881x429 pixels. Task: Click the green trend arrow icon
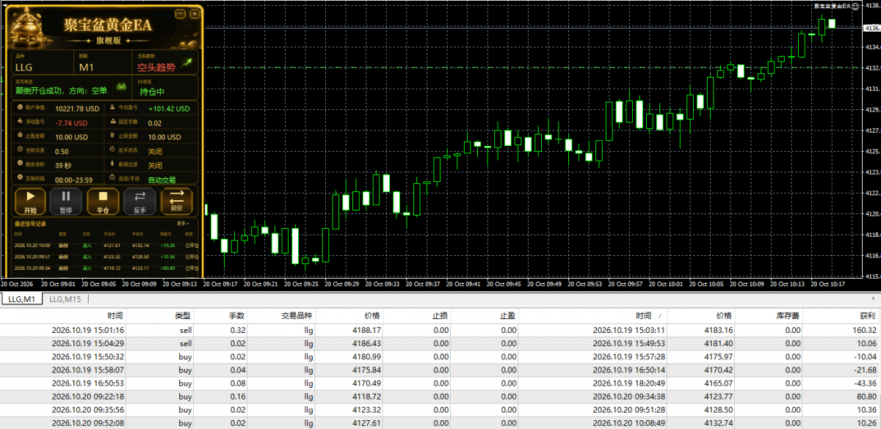coord(187,63)
